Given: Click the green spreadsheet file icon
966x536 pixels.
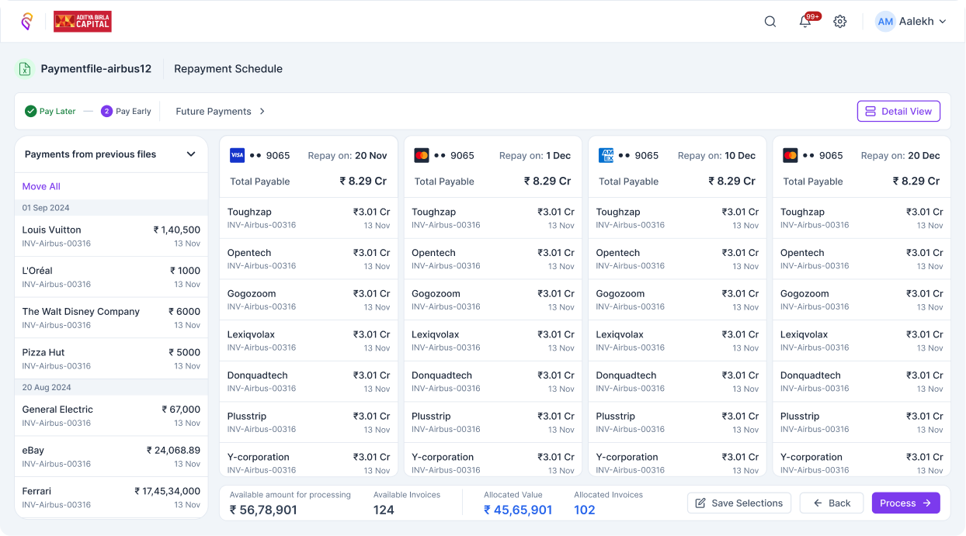Looking at the screenshot, I should [25, 69].
